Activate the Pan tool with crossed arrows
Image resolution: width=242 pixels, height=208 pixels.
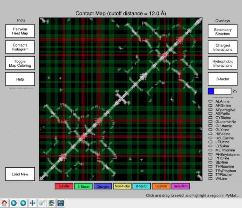pyautogui.click(x=32, y=203)
